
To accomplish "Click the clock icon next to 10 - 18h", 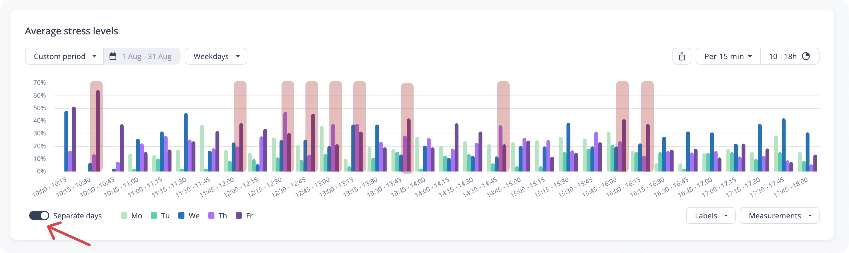I will (x=806, y=56).
